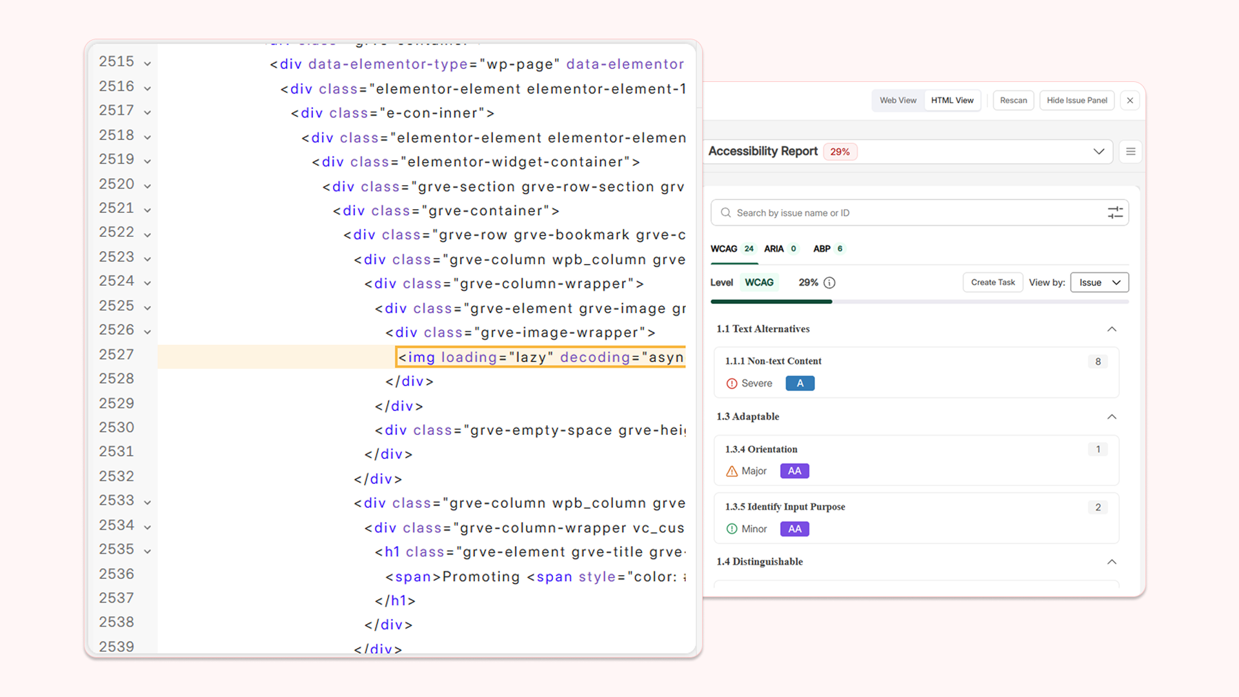Viewport: 1239px width, 697px height.
Task: Expand the Accessibility Report dropdown
Action: [x=1099, y=152]
